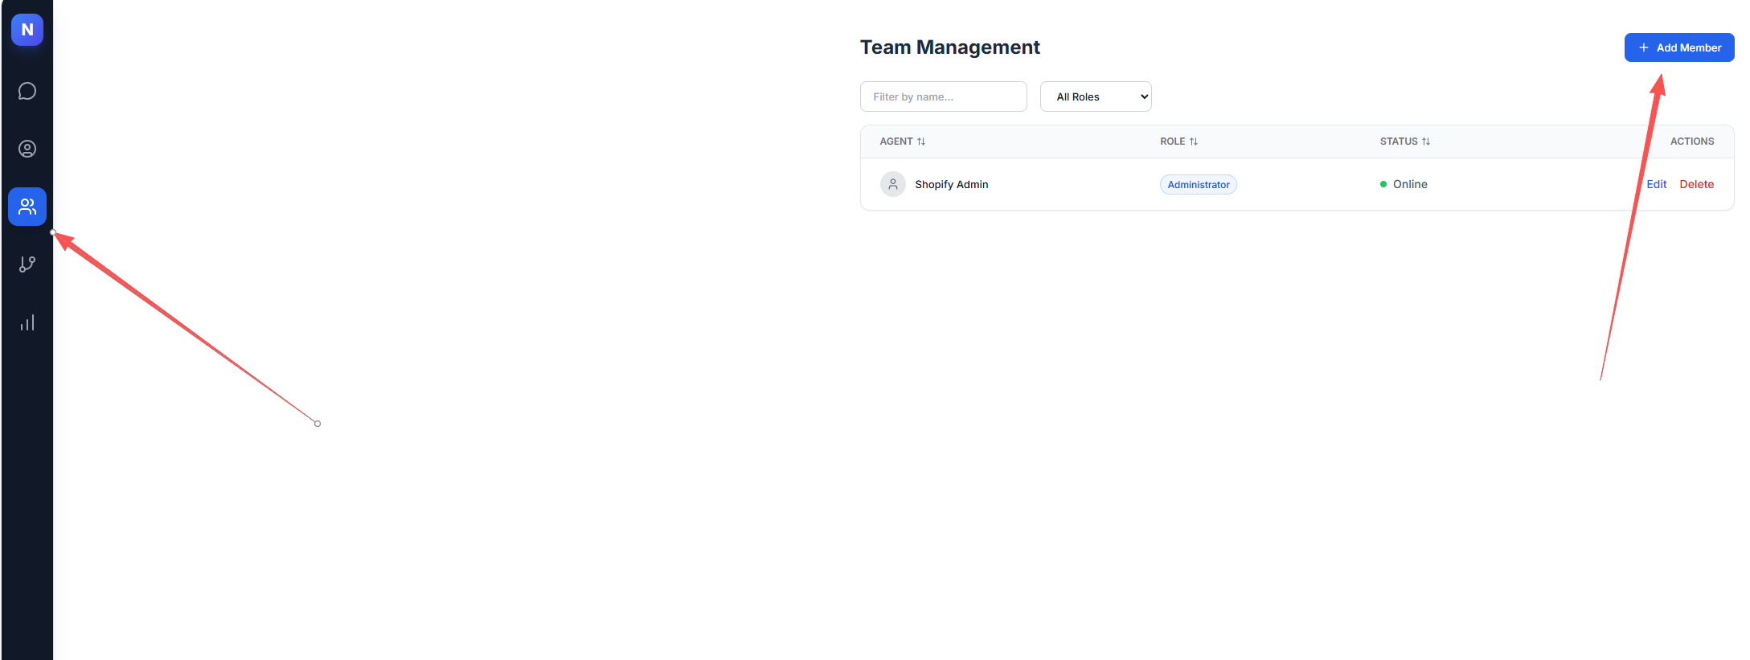1750x660 pixels.
Task: Click the plus icon in Add Member
Action: pyautogui.click(x=1643, y=48)
